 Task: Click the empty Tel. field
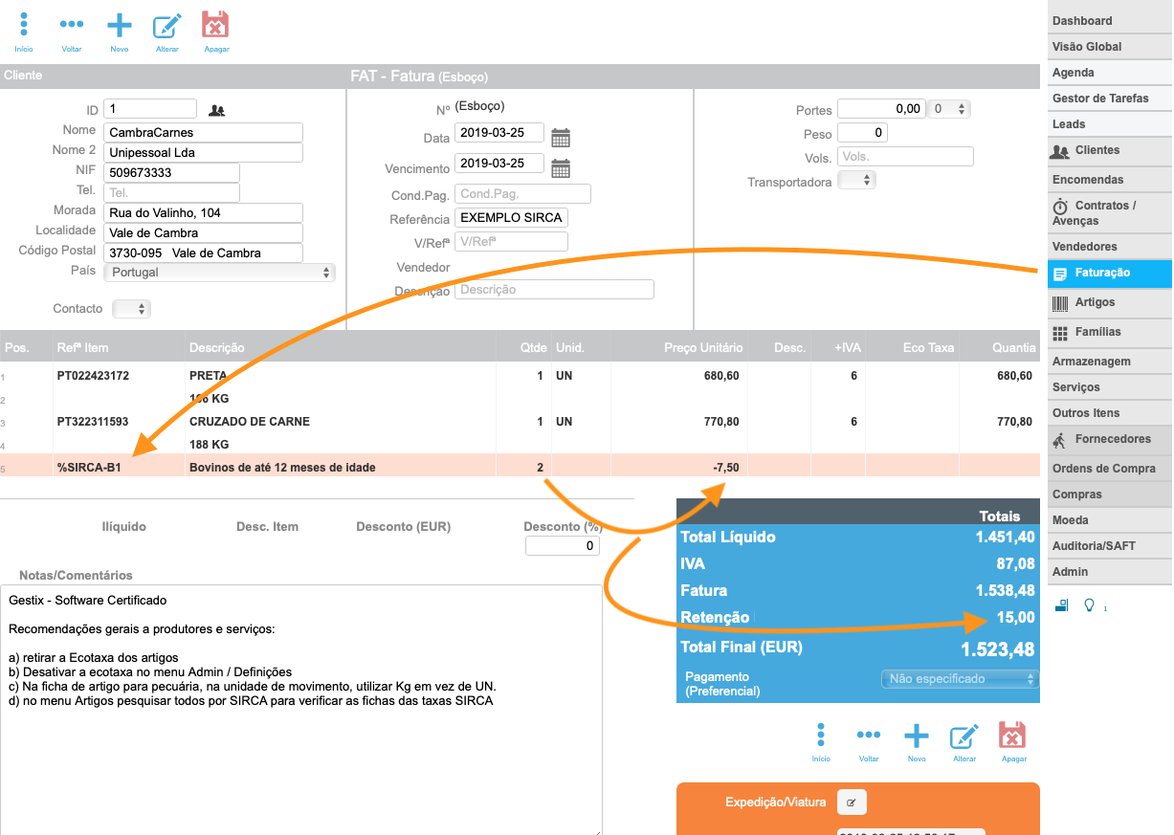coord(171,192)
